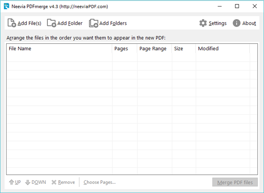The image size is (264, 193).
Task: Sort by File Name column header
Action: point(60,48)
